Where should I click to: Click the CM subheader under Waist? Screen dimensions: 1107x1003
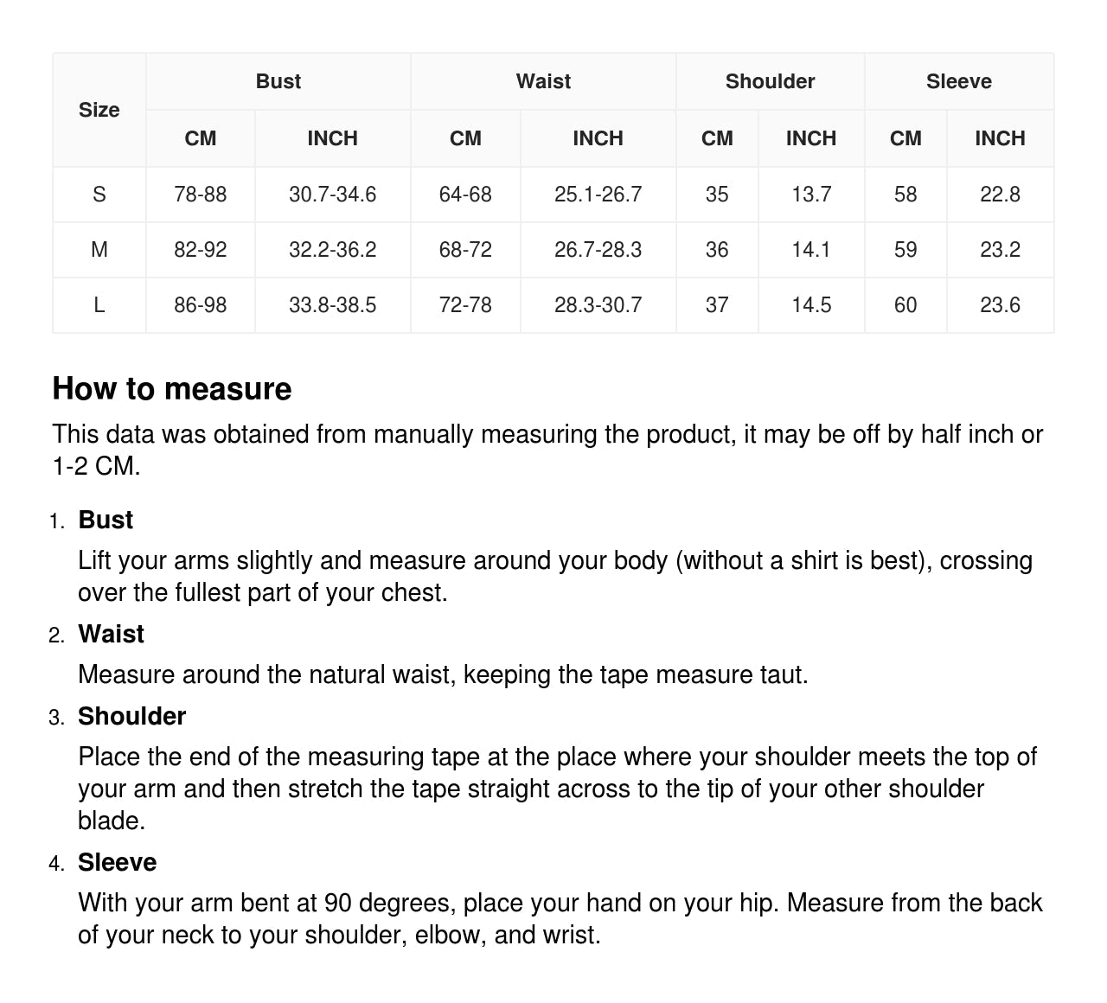465,138
